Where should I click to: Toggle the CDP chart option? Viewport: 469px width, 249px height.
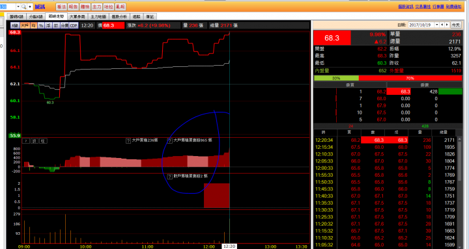(x=74, y=25)
